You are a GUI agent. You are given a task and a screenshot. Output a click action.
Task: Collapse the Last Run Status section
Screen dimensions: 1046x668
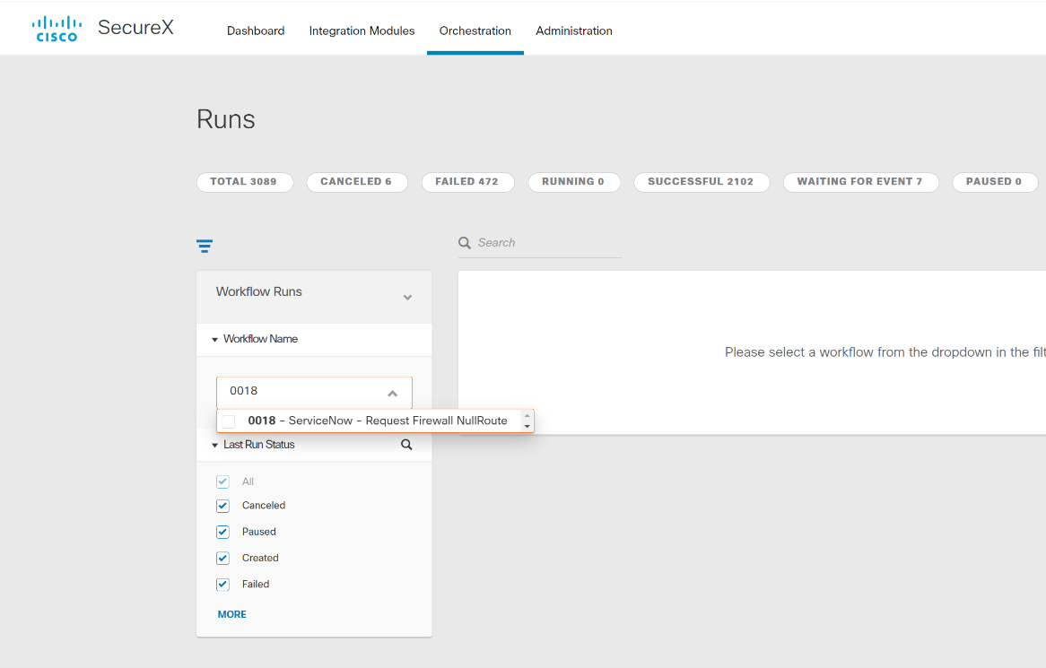(x=214, y=445)
